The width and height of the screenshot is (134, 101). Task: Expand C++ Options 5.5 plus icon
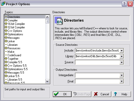6,65
